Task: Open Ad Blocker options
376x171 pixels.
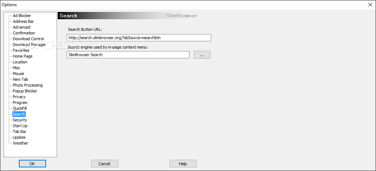Action: coord(22,16)
